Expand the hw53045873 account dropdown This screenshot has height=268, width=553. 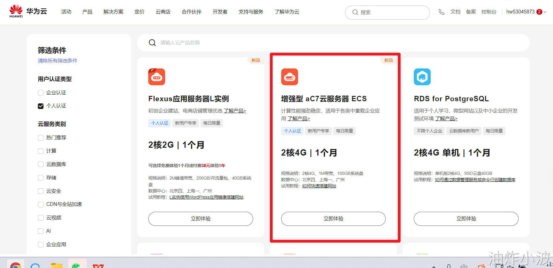click(x=526, y=12)
